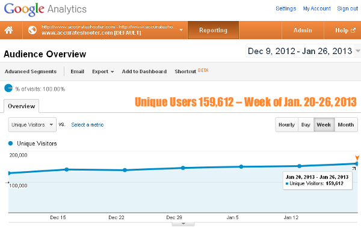
Task: Switch graph to Week view
Action: [324, 125]
